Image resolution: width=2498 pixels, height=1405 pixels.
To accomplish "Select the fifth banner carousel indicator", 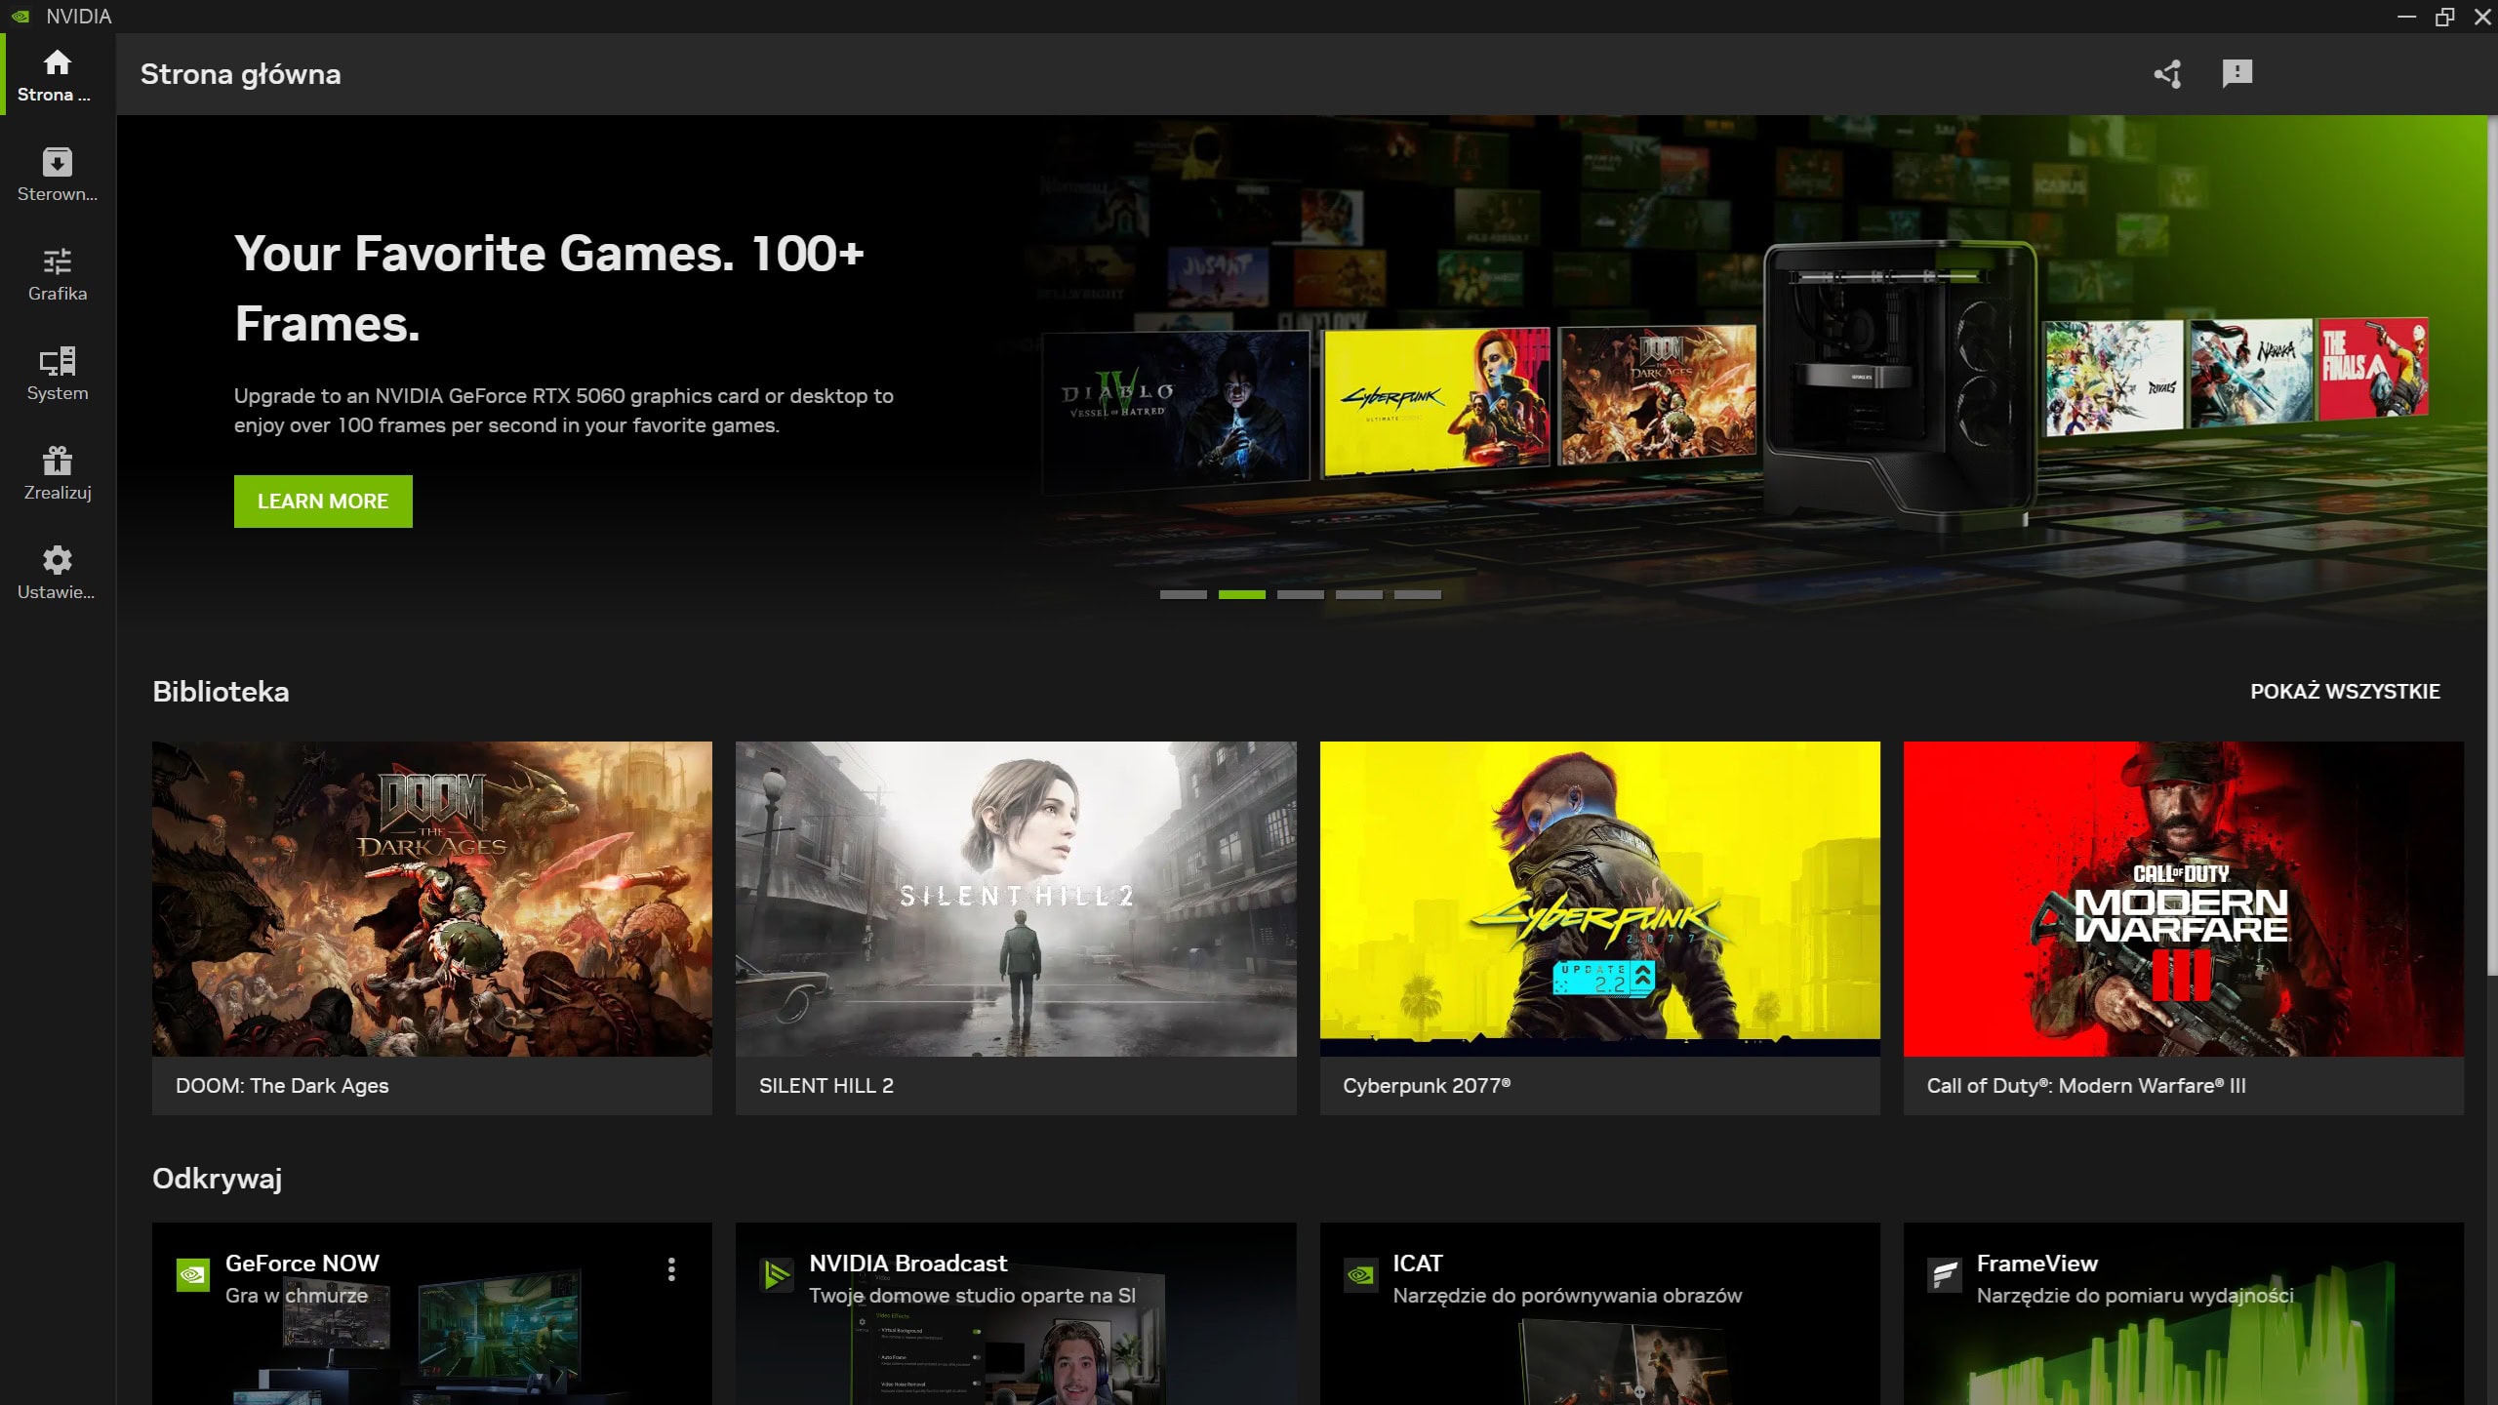I will (1417, 594).
